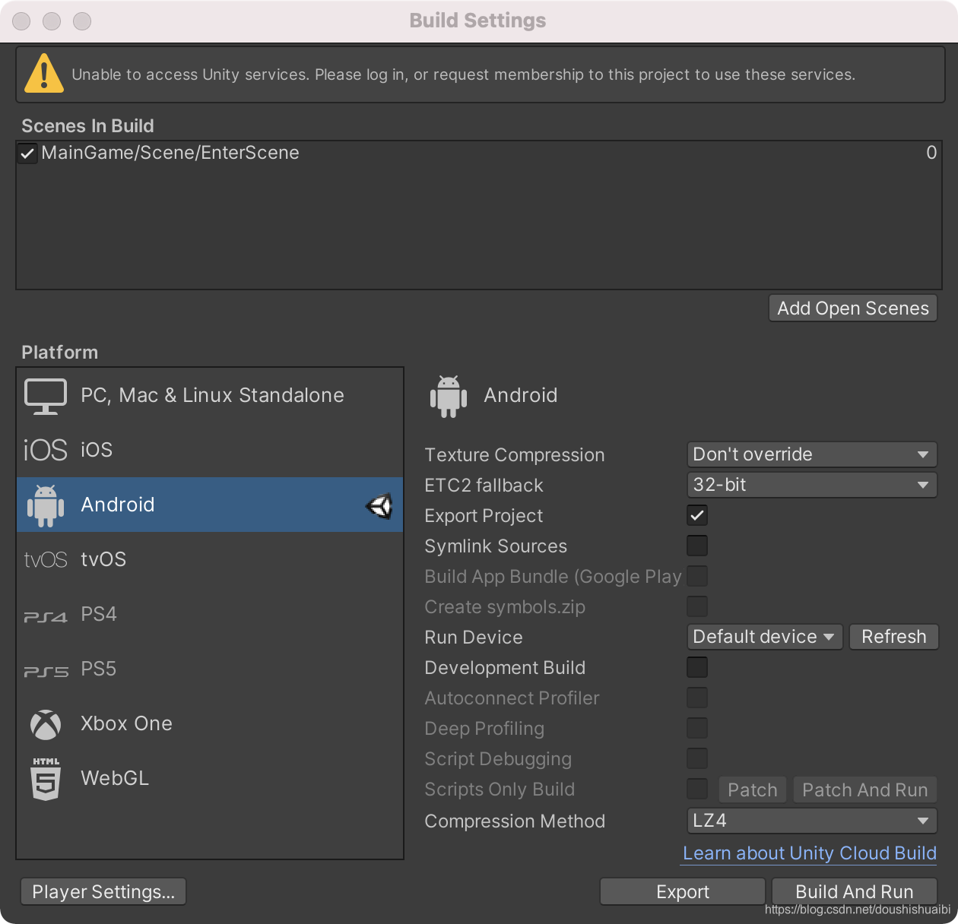Click the tvOS platform icon
This screenshot has height=924, width=958.
pos(46,559)
